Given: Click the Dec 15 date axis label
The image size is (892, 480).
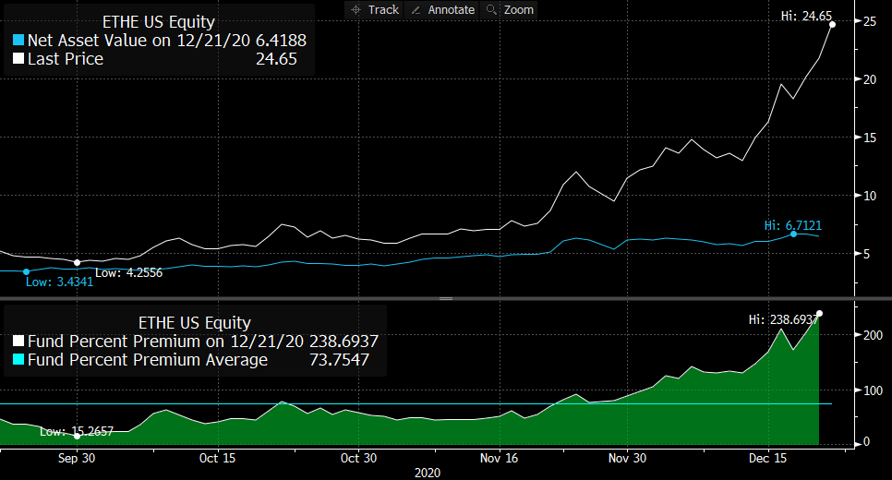Looking at the screenshot, I should [x=768, y=459].
